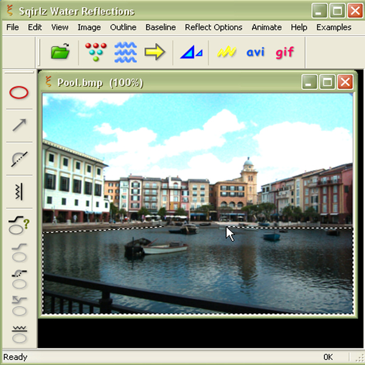The image size is (365, 365).
Task: Click the Pool.bmp window logo icon
Action: (48, 82)
